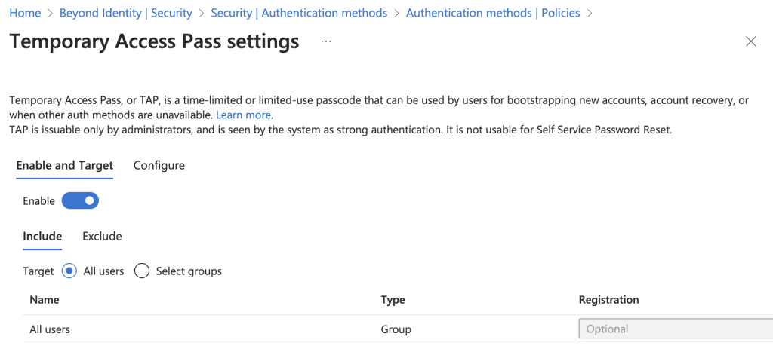Screen dimensions: 773x358
Task: Choose the Select groups radio button
Action: tap(142, 271)
